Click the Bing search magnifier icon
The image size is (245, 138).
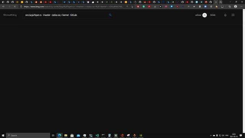tap(110, 15)
